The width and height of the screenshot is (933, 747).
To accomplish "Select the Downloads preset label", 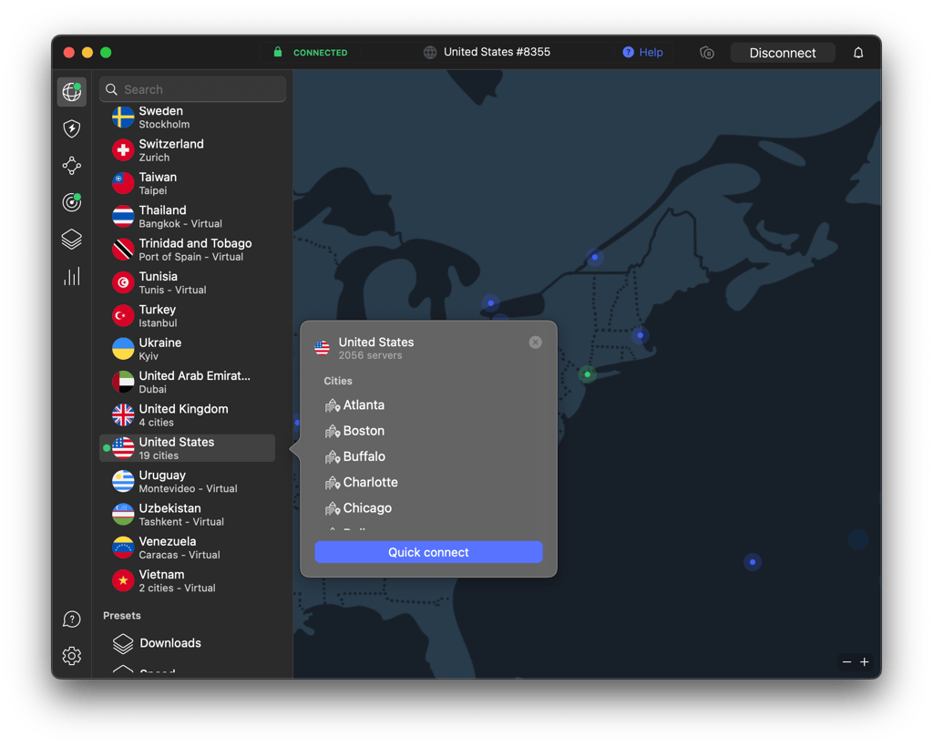I will [x=170, y=643].
